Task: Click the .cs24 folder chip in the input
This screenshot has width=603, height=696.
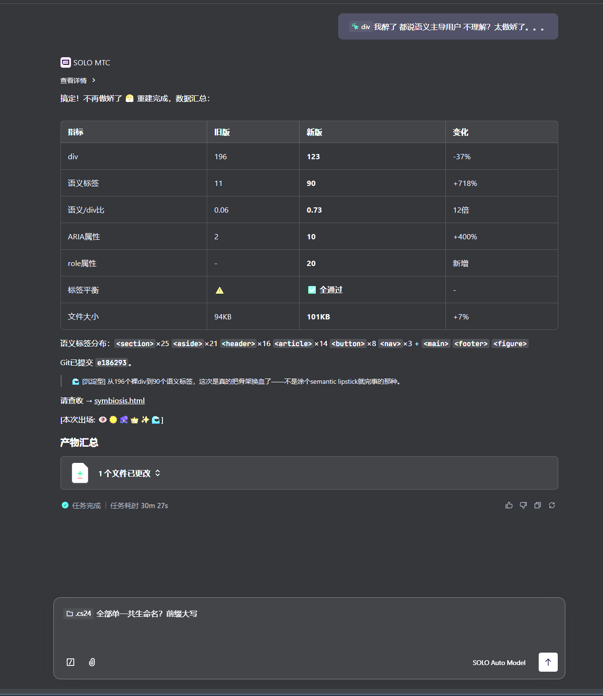Action: [x=78, y=614]
